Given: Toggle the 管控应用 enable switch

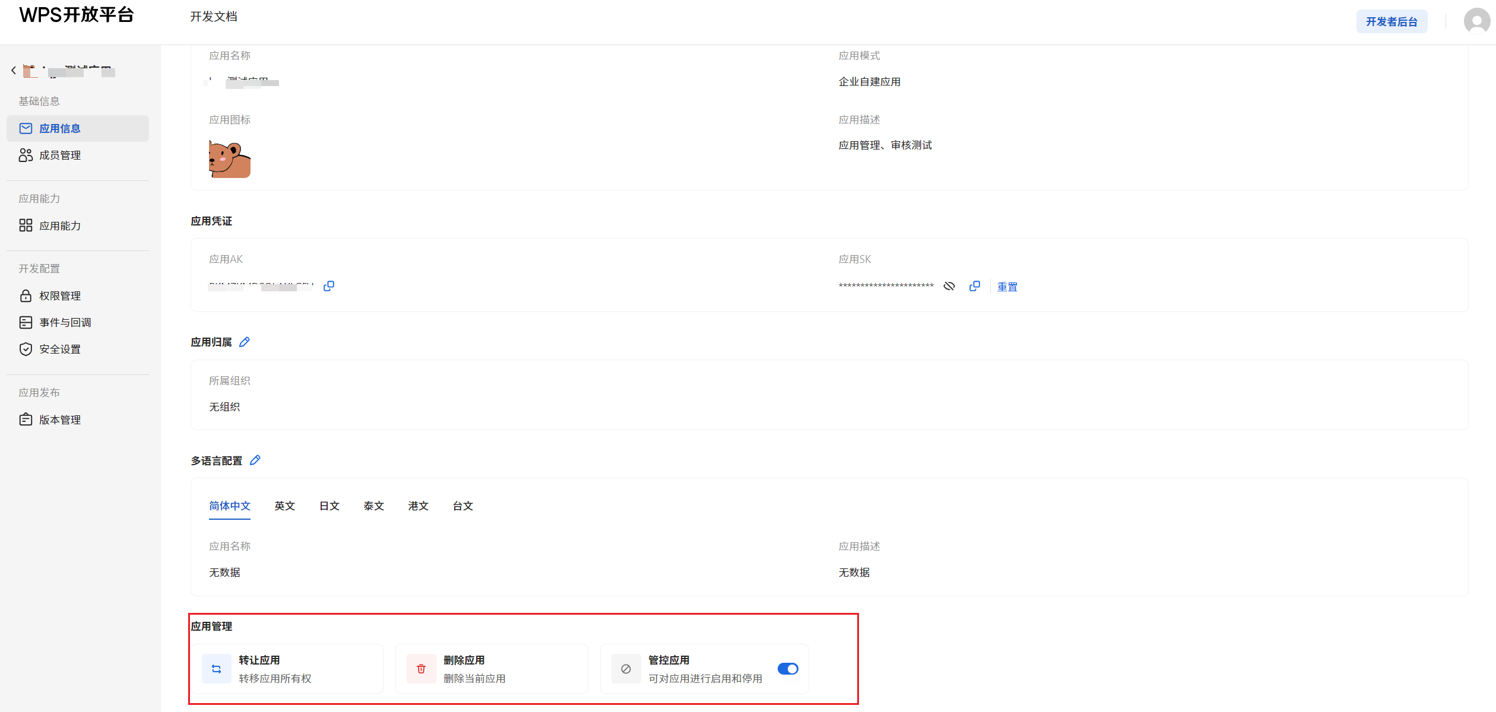Looking at the screenshot, I should (x=788, y=669).
